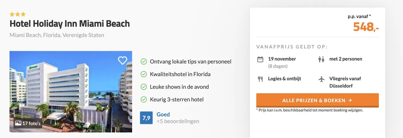Click the 7,9 rating score badge

tap(146, 118)
